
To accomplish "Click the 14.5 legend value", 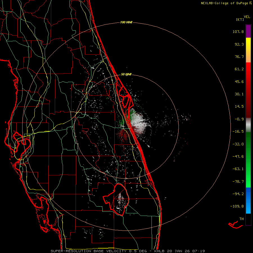I will point(239,107).
